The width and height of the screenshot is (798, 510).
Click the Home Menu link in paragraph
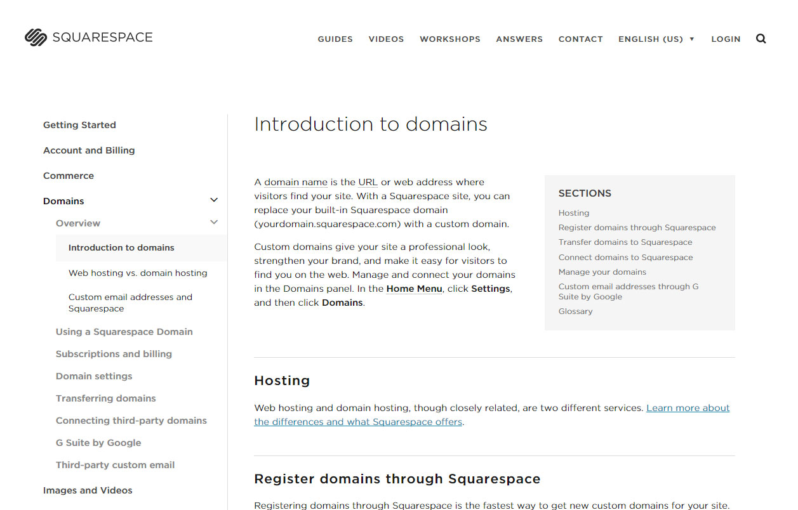point(414,289)
